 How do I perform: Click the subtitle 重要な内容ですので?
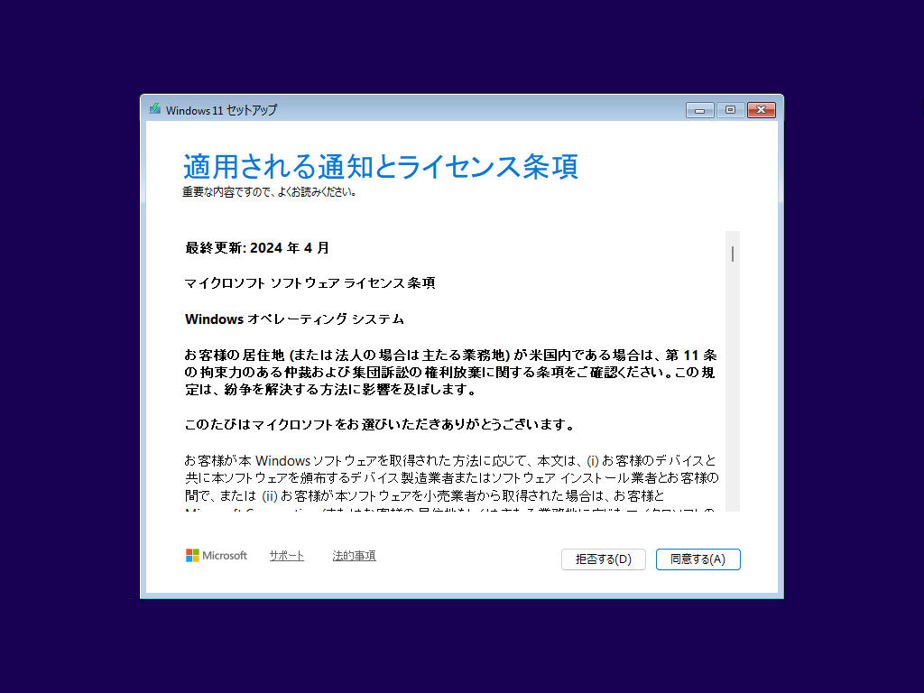(269, 192)
